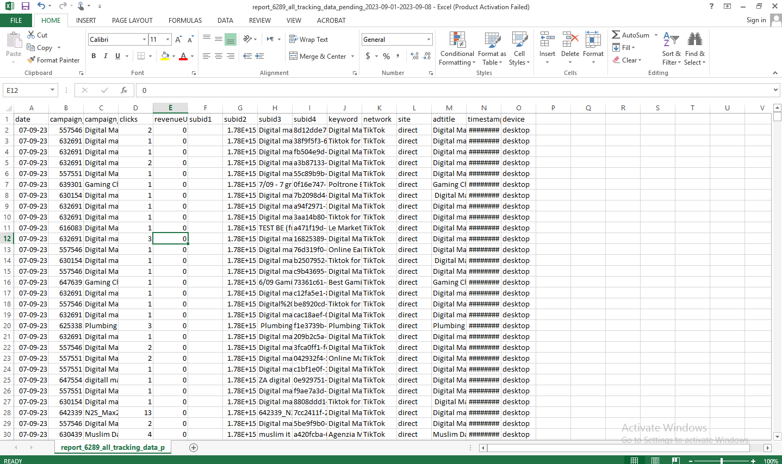Click Merge & Center button
The height and width of the screenshot is (464, 782).
318,57
